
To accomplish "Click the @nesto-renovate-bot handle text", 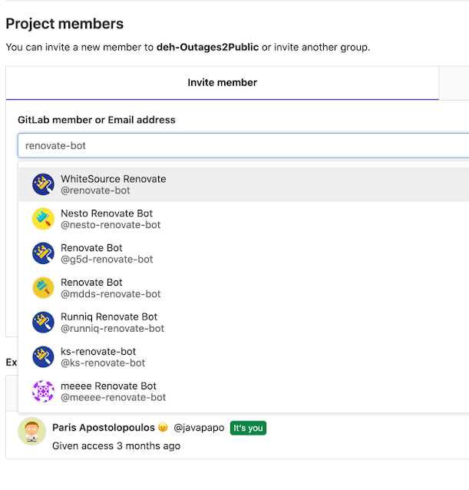I will (111, 225).
